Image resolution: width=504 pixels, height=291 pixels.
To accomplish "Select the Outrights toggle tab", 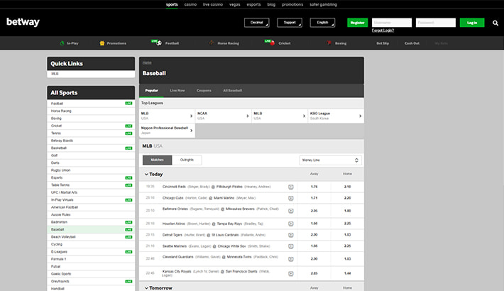I will (x=187, y=160).
